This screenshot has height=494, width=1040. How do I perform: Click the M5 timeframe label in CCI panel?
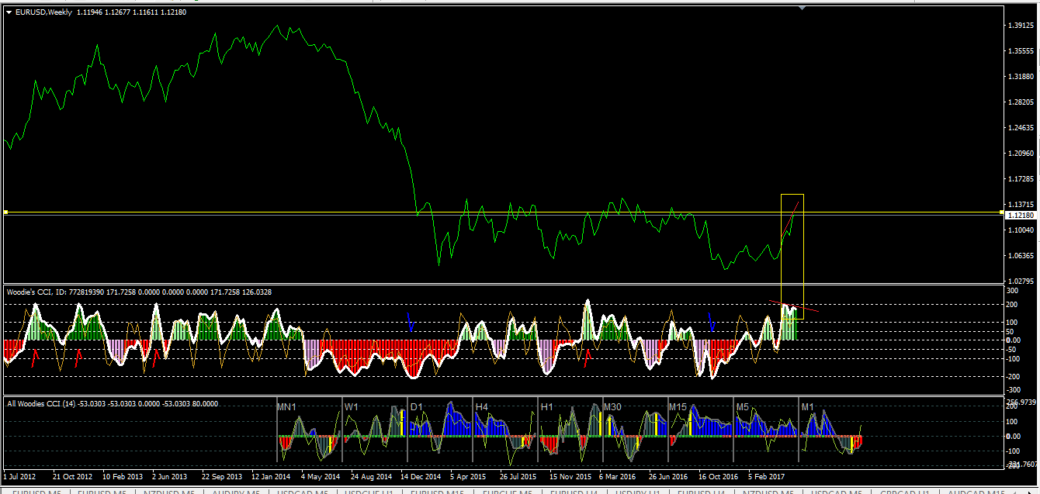[x=743, y=406]
